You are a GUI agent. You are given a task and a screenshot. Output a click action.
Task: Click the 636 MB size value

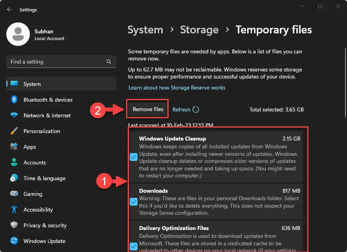click(291, 228)
